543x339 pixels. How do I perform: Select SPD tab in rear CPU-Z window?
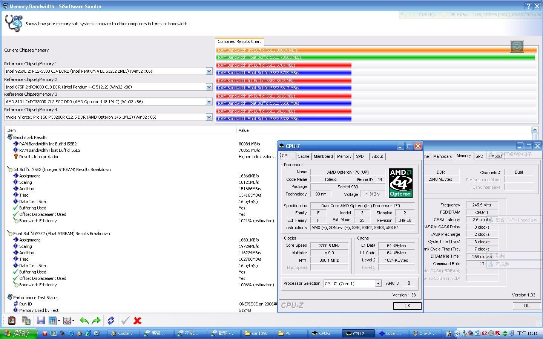click(x=479, y=156)
